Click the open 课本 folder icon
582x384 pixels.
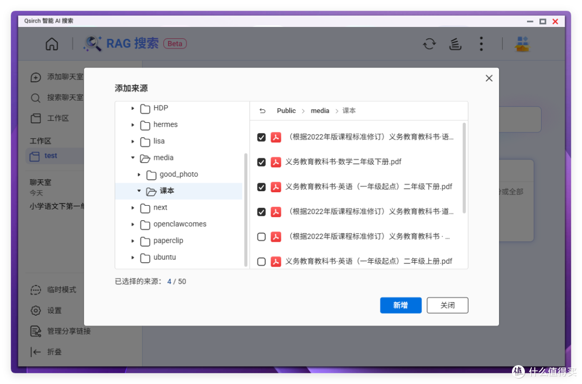tap(151, 191)
